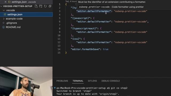Viewport: 171px width, 96px height.
Task: Click the webcam video overlay thumbnail
Action: click(26, 81)
